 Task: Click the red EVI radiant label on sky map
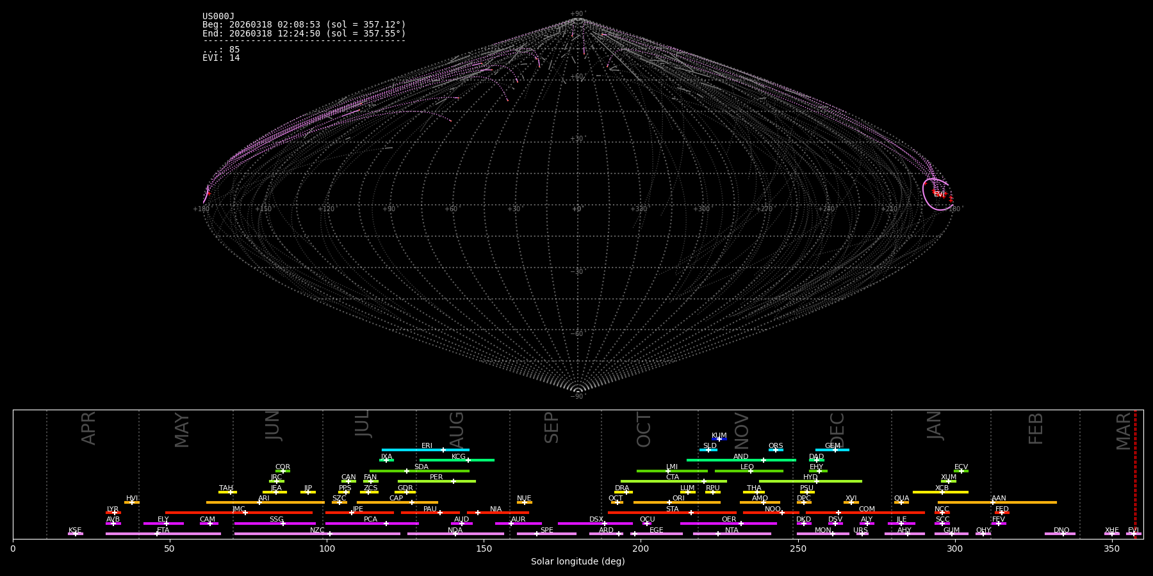[x=939, y=194]
